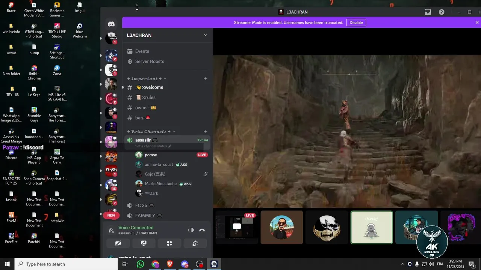
Task: Turn on camera in voice panel
Action: point(118,243)
